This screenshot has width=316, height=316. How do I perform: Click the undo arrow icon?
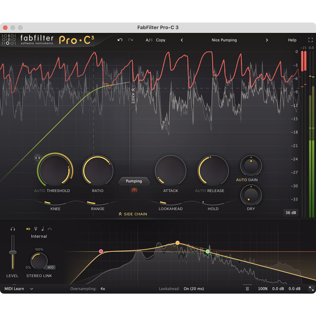[120, 40]
